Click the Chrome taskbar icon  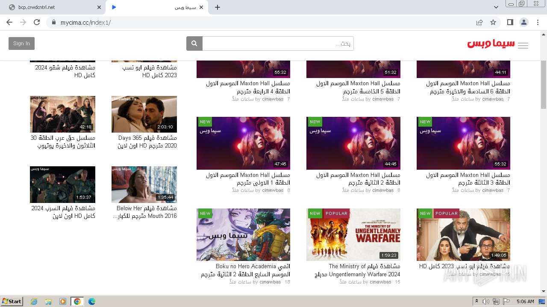point(77,301)
